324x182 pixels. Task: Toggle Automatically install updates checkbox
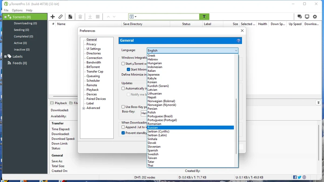click(123, 88)
